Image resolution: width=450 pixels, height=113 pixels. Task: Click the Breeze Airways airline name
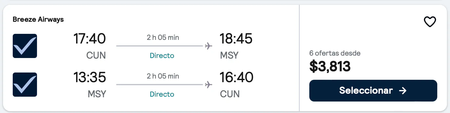(38, 19)
